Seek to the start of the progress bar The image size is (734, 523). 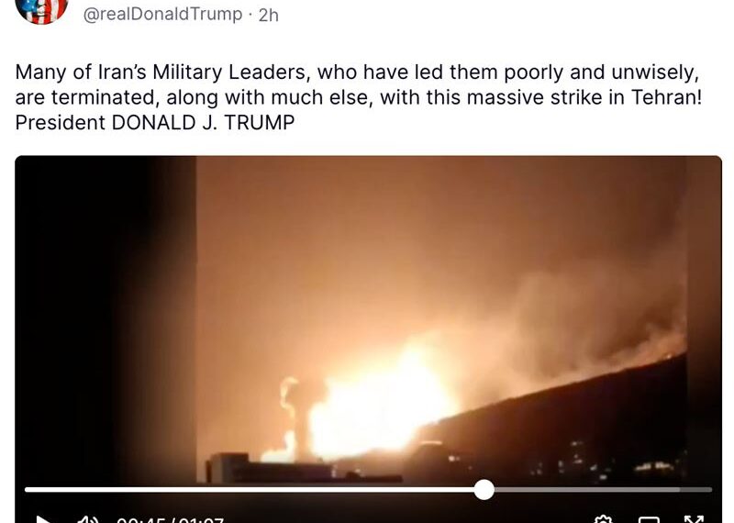[x=27, y=489]
